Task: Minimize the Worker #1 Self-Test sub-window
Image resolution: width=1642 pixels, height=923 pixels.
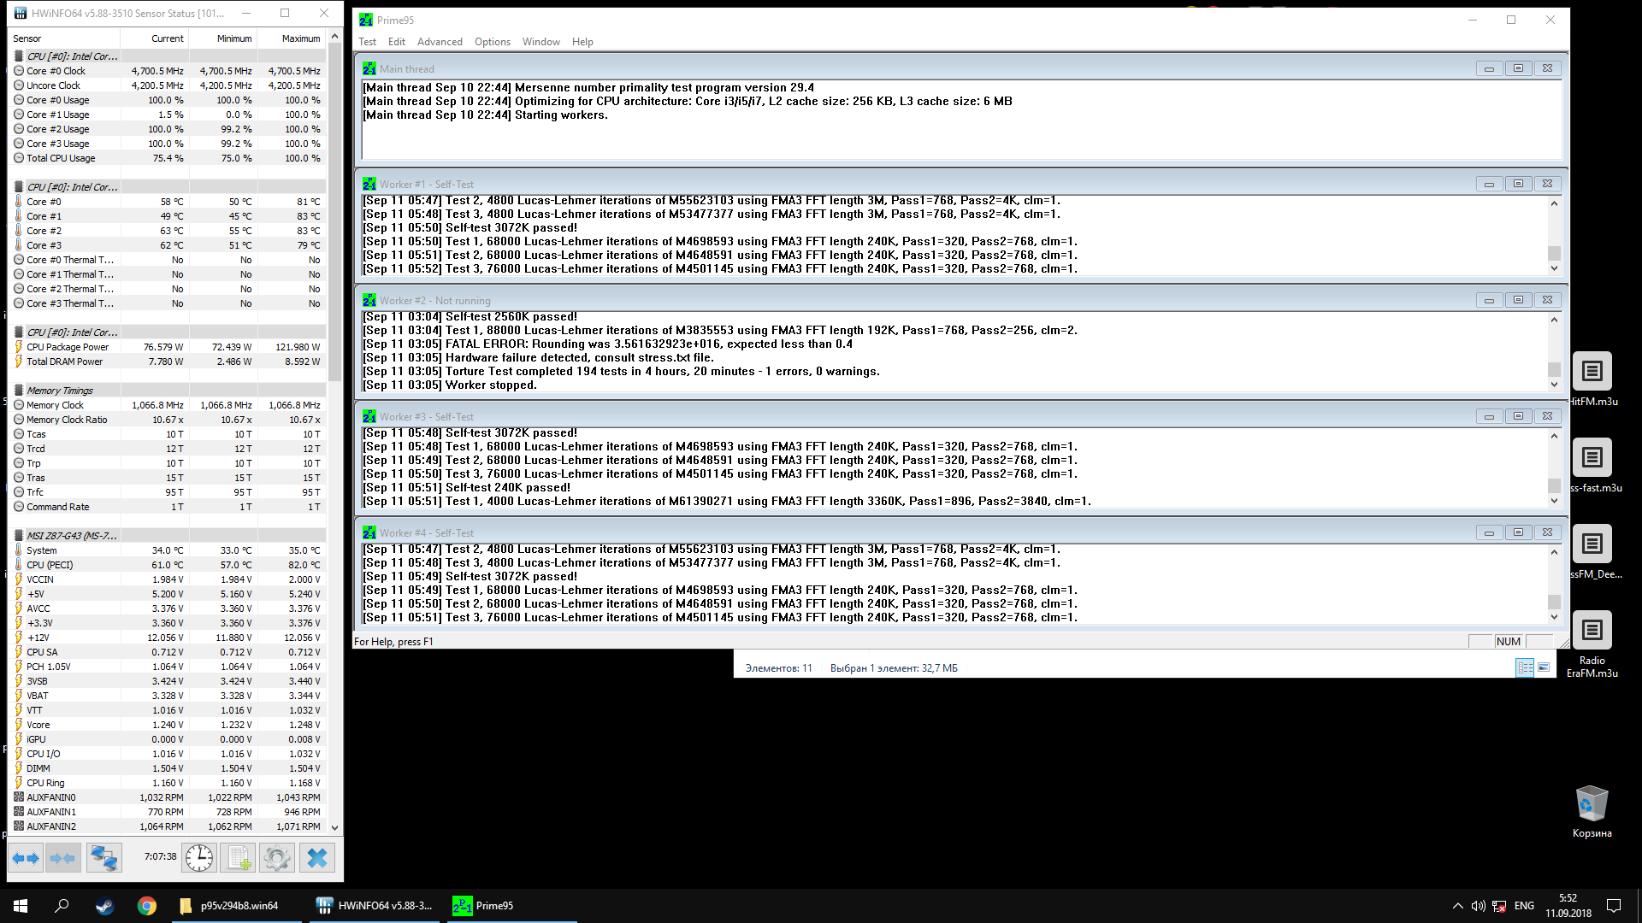Action: click(x=1489, y=184)
